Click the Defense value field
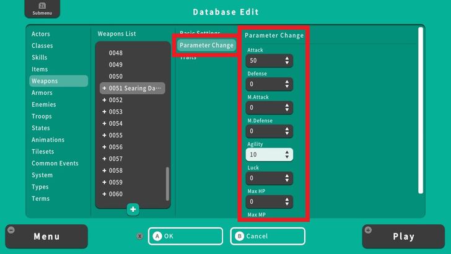Viewport: 451px width, 254px height. pyautogui.click(x=269, y=84)
